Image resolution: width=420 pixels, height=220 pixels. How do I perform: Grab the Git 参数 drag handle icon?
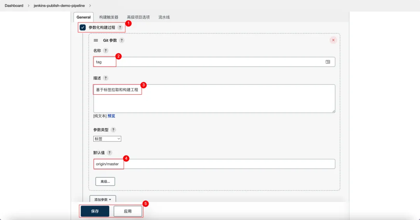click(x=96, y=40)
